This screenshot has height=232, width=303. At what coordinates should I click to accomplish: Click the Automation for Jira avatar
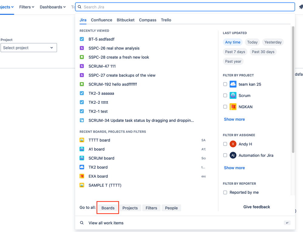tap(233, 155)
